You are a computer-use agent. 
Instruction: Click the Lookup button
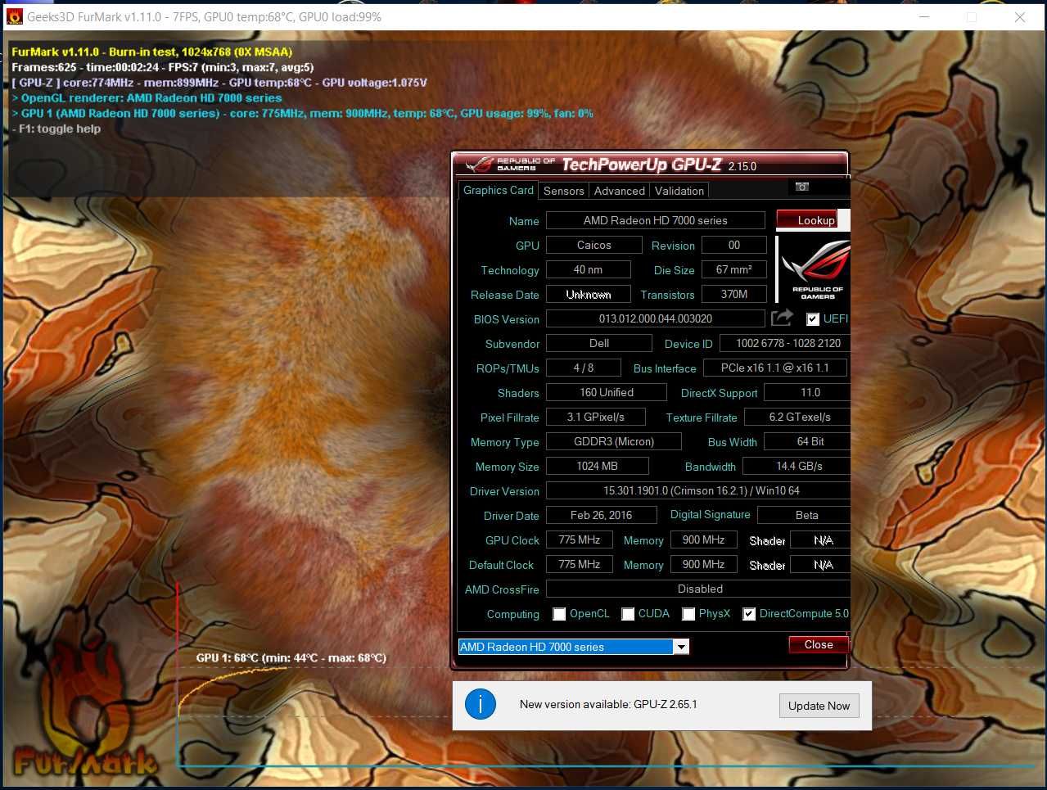click(806, 220)
